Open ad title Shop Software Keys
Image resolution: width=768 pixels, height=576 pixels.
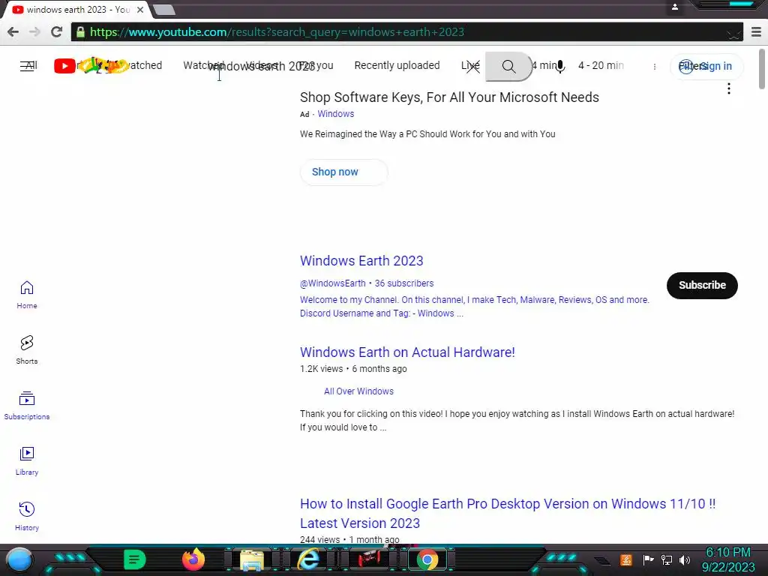coord(449,97)
